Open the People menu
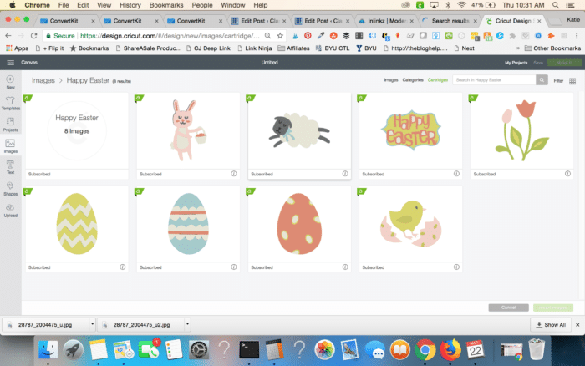 pos(202,5)
